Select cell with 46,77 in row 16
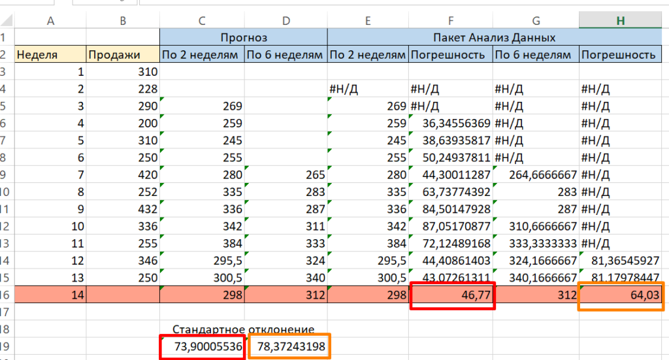 (451, 295)
